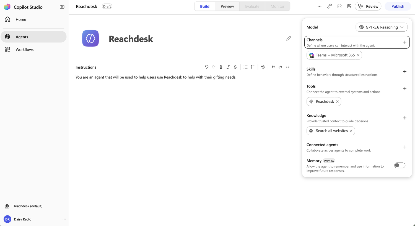Undo the last instructions edit

pos(207,67)
